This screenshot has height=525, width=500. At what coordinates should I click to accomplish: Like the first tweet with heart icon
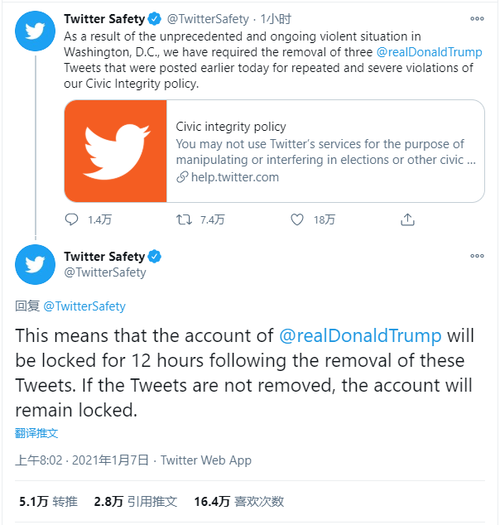298,219
